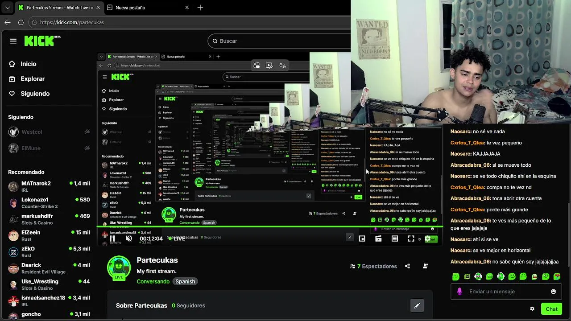Pause the live stream video
This screenshot has height=321, width=571.
click(x=112, y=239)
